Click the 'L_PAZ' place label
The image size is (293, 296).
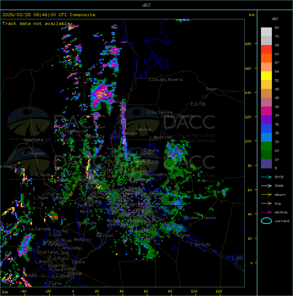point(238,258)
